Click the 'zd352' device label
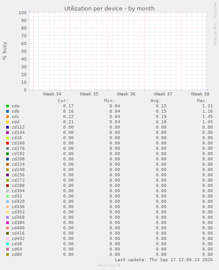This screenshot has width=219, height=270. tap(18, 212)
